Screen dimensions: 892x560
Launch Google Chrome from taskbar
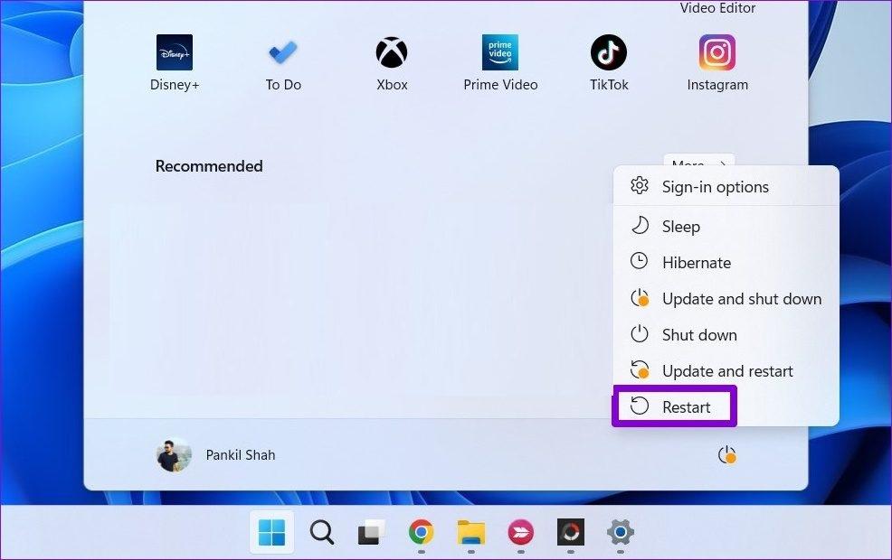(x=421, y=532)
